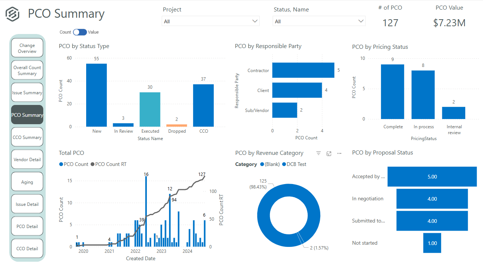The image size is (483, 265).
Task: Open the filter icon on PCO by Revenue Category
Action: (318, 153)
